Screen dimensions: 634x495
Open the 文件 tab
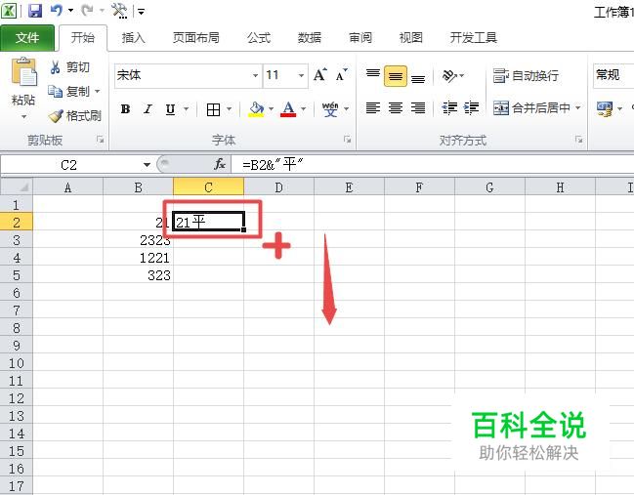27,37
